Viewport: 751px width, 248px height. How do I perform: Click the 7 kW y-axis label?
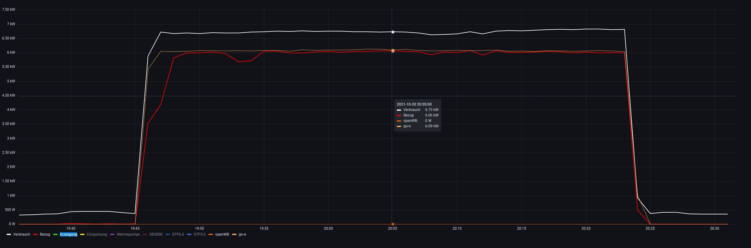[x=11, y=24]
